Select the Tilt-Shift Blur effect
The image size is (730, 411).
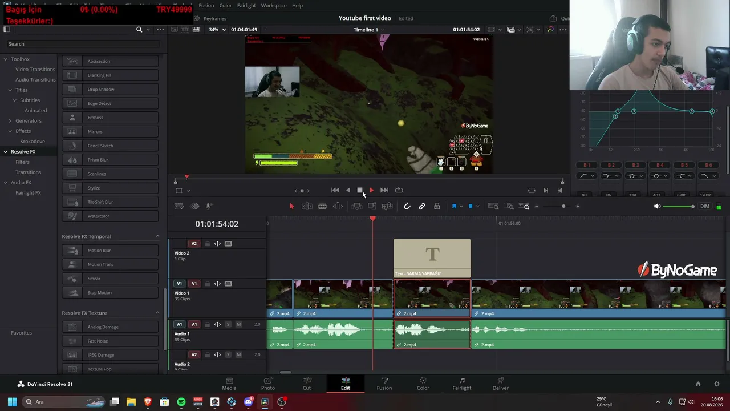(x=110, y=202)
